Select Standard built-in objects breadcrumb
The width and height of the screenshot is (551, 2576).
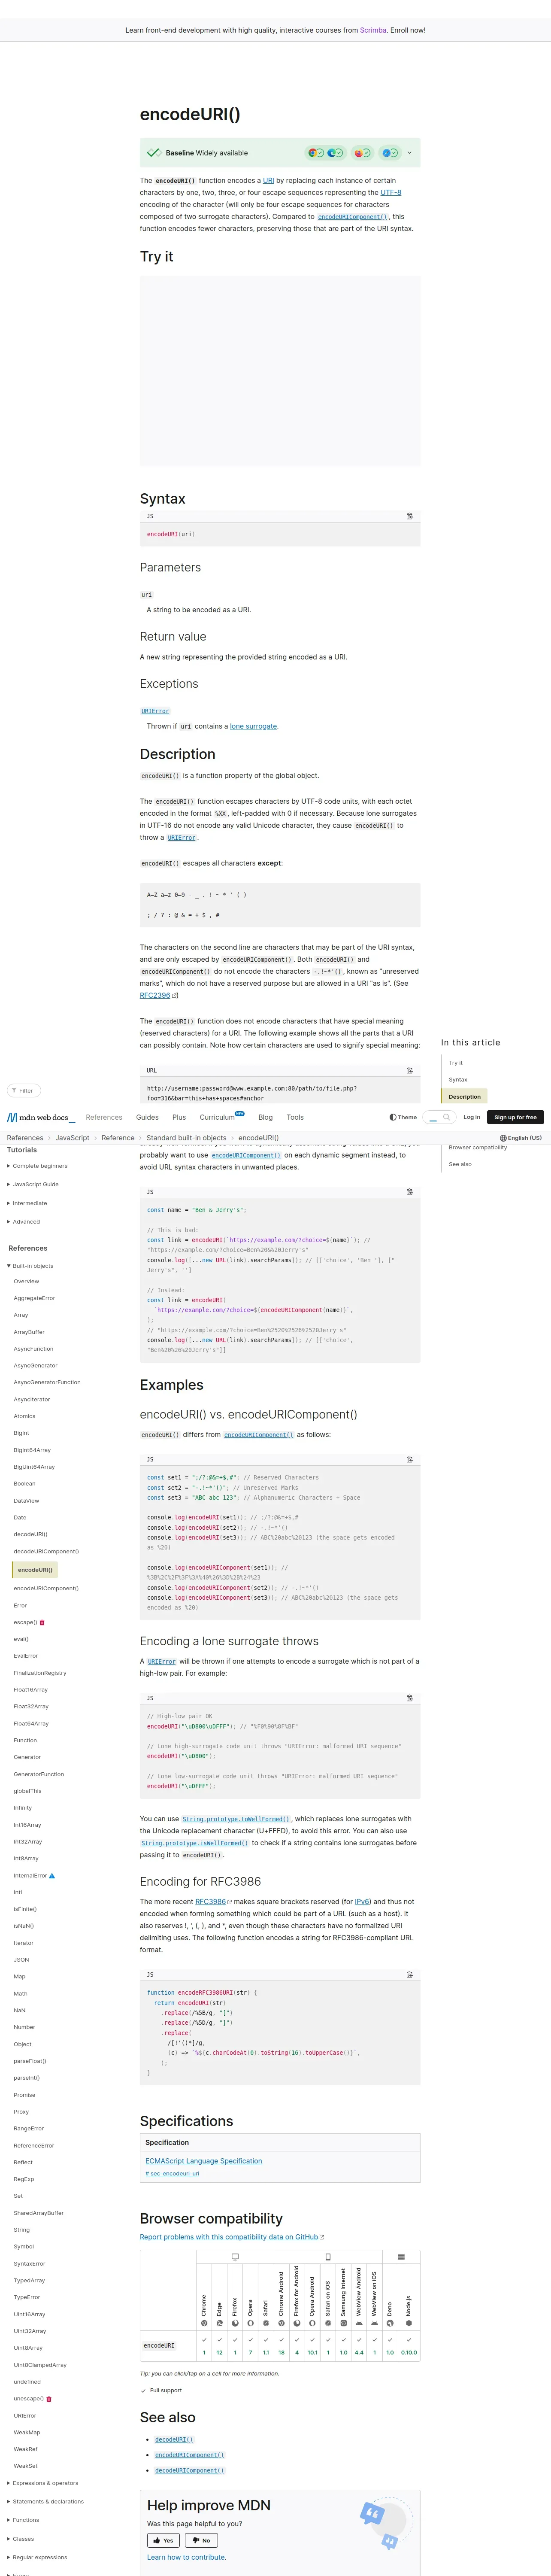(x=186, y=1138)
